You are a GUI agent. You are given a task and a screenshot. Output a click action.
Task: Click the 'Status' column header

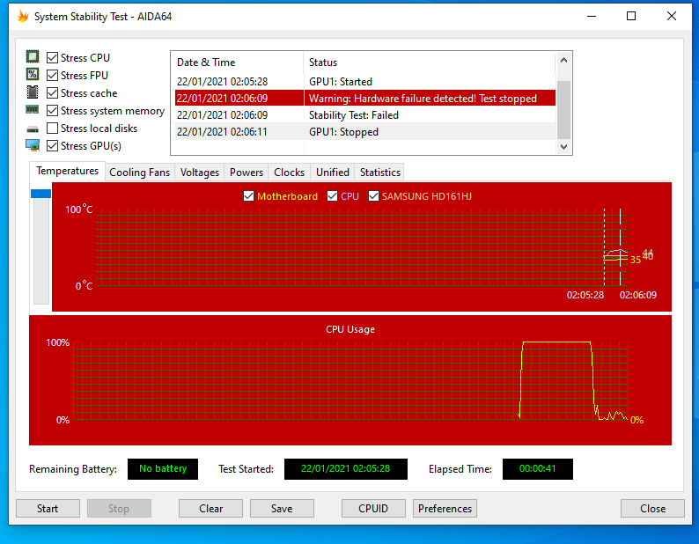pyautogui.click(x=430, y=62)
